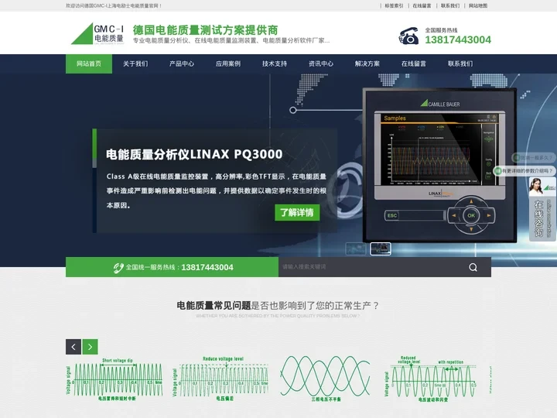Click the previous arrow in the problems carousel

pyautogui.click(x=73, y=347)
